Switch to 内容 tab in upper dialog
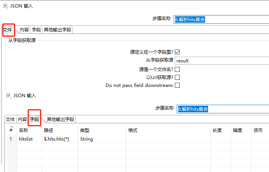 click(24, 30)
